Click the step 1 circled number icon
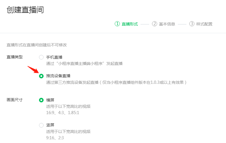226x143 pixels. [x=117, y=24]
